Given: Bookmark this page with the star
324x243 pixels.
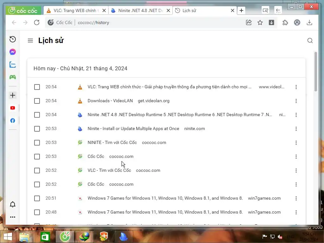Looking at the screenshot, I should (260, 22).
